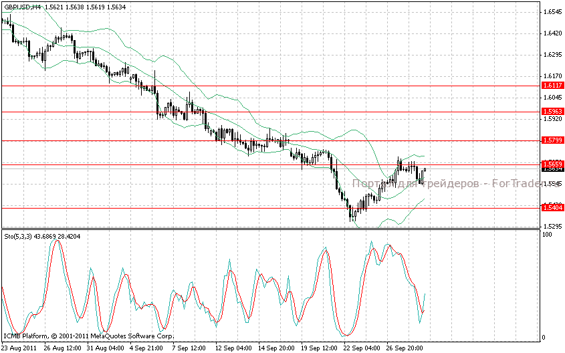This screenshot has height=353, width=565.
Task: Click the 14 Sep 20:00 time label
Action: 275,348
